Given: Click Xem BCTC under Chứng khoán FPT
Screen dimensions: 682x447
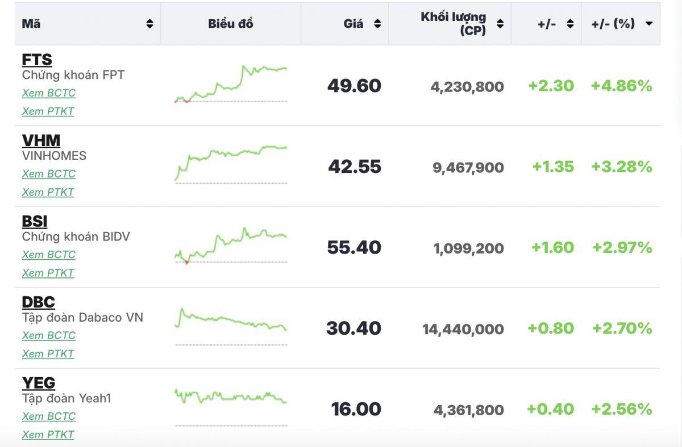Looking at the screenshot, I should [x=48, y=93].
